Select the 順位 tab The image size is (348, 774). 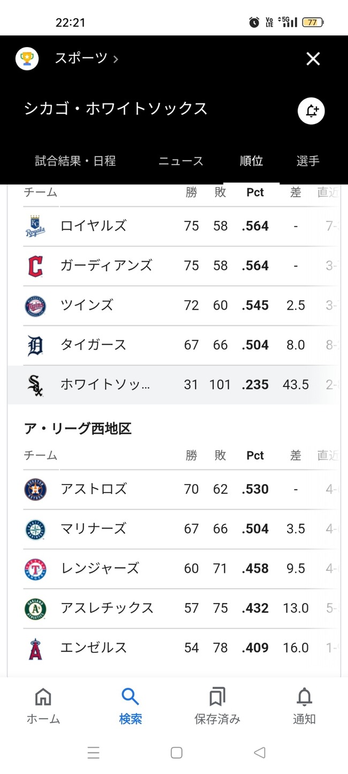click(251, 161)
